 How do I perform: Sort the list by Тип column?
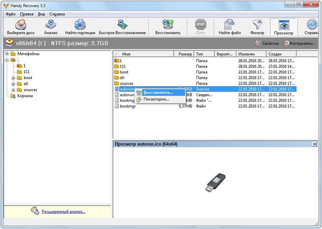tap(204, 54)
